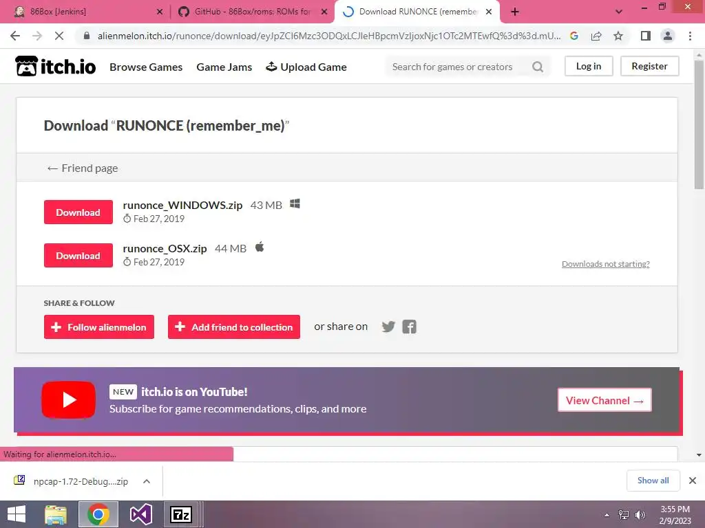The height and width of the screenshot is (528, 705).
Task: Click the Windows platform icon beside runonce_WINDOWS.zip
Action: [x=295, y=203]
